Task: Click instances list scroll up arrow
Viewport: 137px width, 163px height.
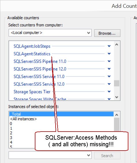Action: (117, 115)
